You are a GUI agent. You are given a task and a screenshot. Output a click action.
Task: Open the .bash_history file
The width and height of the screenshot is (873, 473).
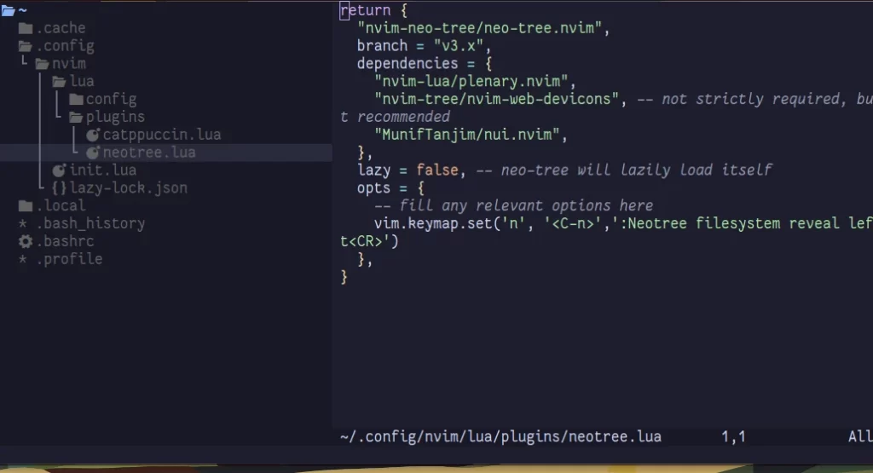click(x=90, y=223)
